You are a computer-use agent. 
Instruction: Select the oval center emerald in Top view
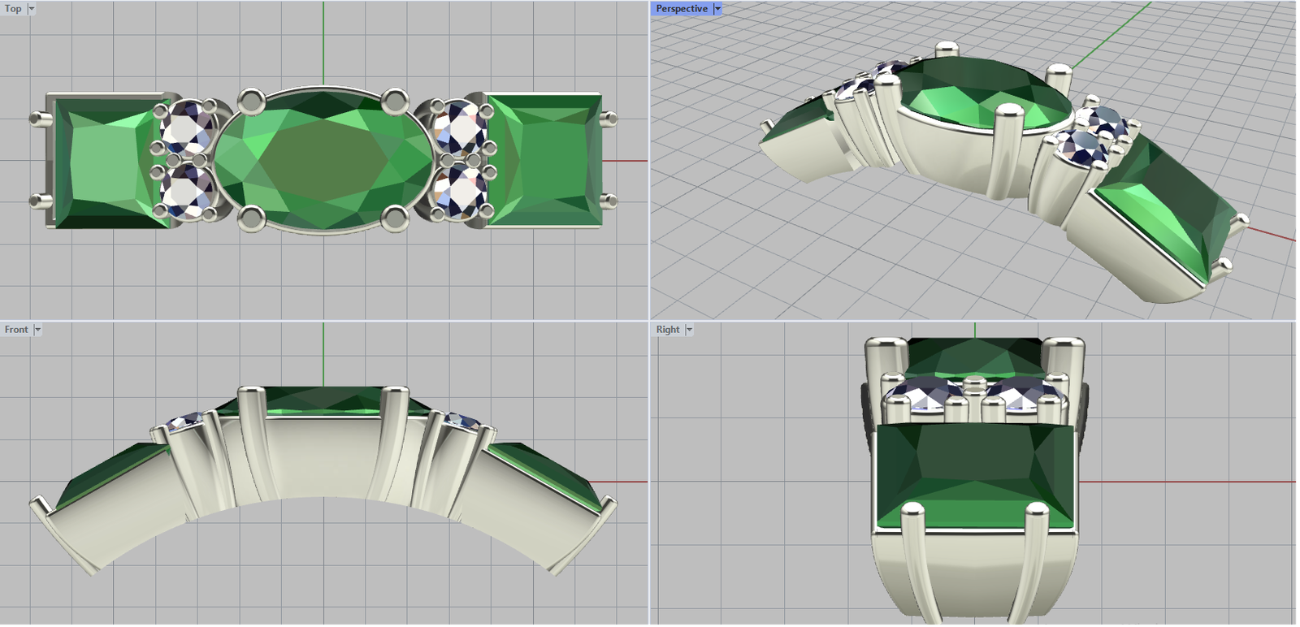tap(323, 160)
